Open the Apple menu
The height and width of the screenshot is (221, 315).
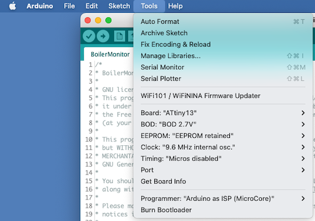coord(12,6)
